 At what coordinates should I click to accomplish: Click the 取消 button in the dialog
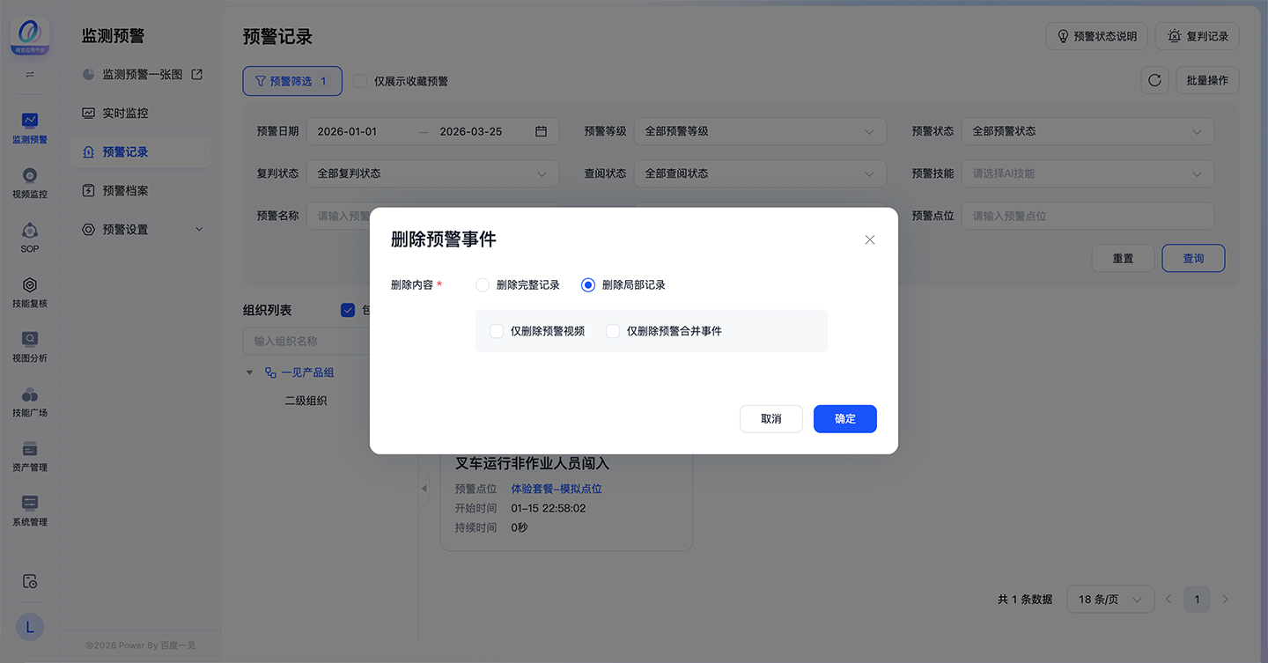click(x=771, y=419)
